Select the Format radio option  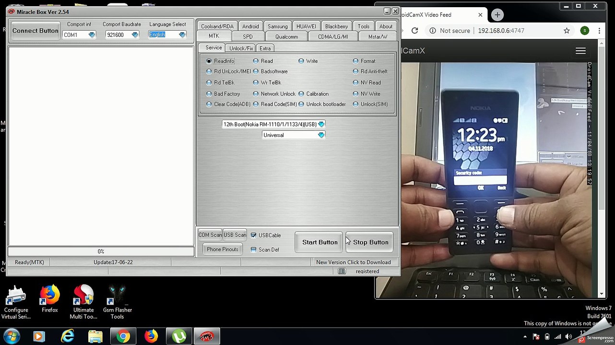click(355, 61)
